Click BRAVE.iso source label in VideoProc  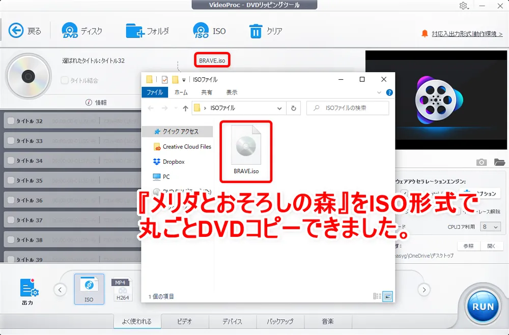click(x=212, y=60)
